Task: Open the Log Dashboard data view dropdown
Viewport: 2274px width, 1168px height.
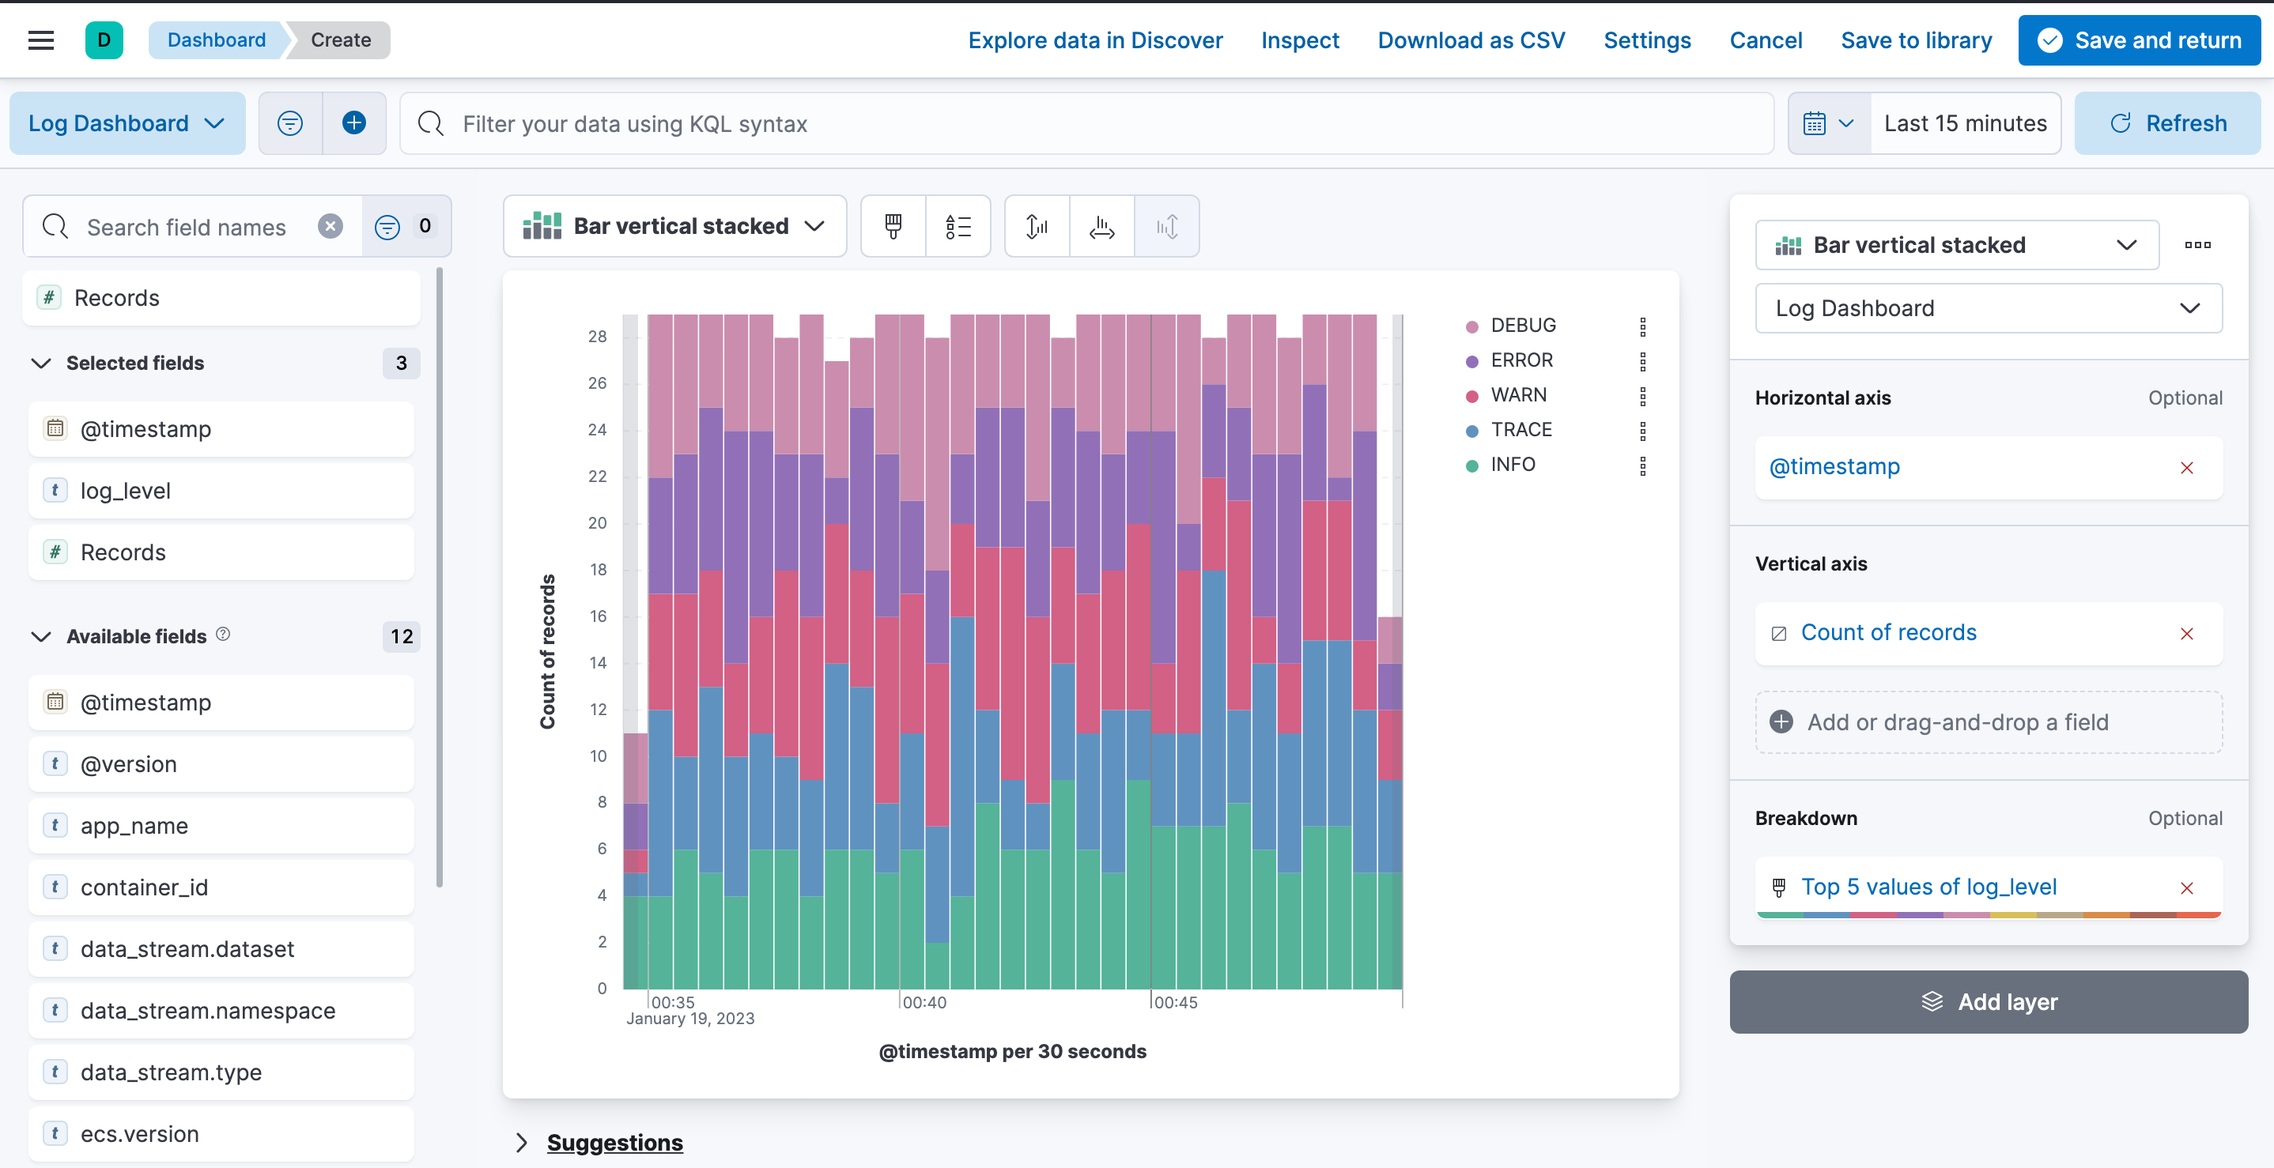Action: (x=127, y=123)
